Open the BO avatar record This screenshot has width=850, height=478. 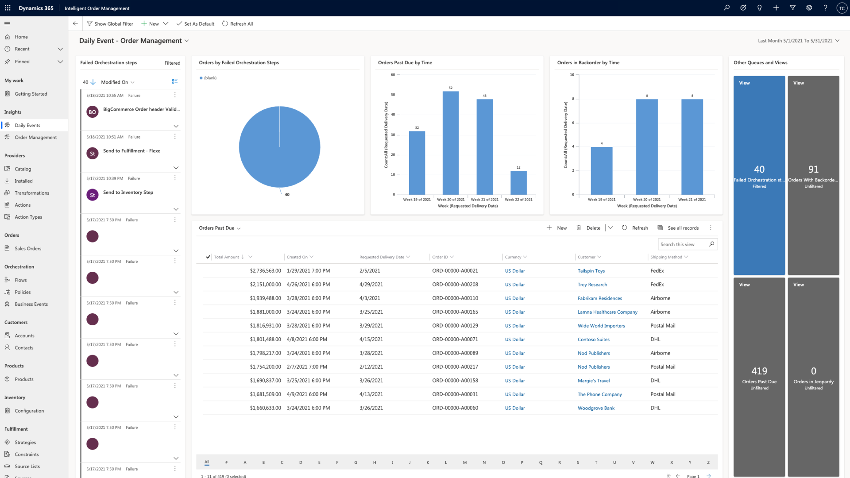point(92,112)
